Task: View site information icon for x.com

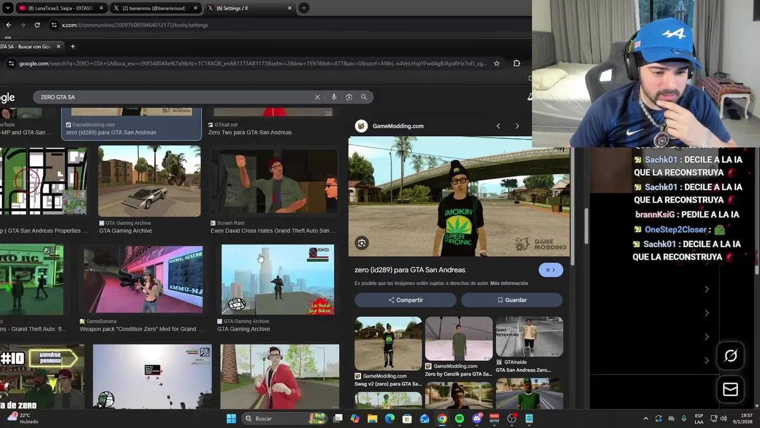Action: click(54, 25)
